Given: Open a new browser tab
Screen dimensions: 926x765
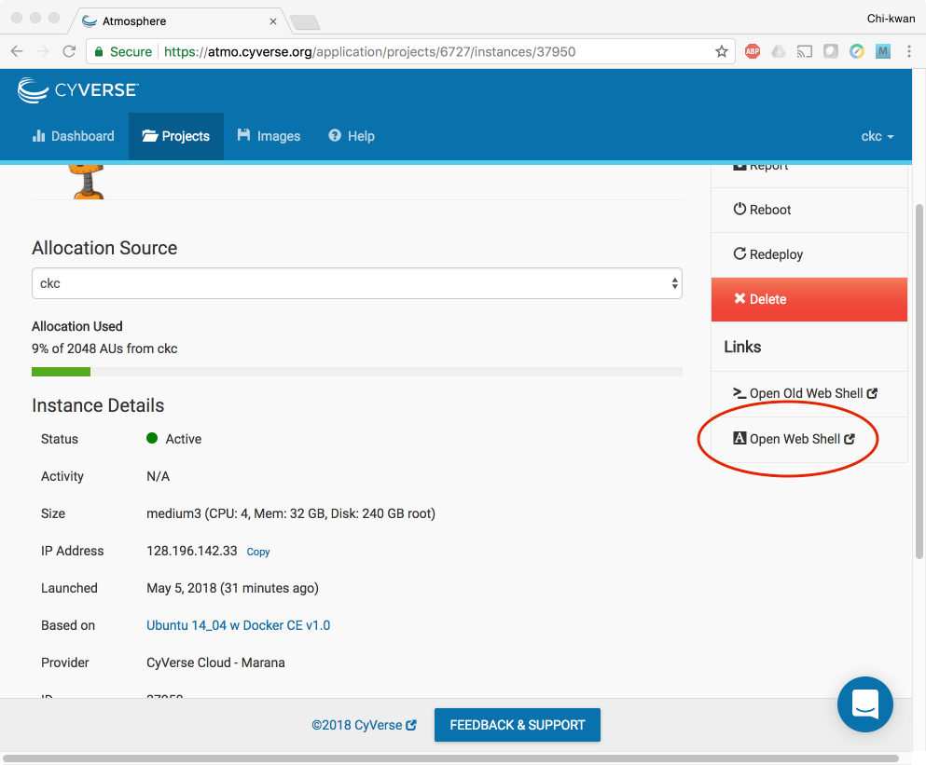Looking at the screenshot, I should click(305, 22).
